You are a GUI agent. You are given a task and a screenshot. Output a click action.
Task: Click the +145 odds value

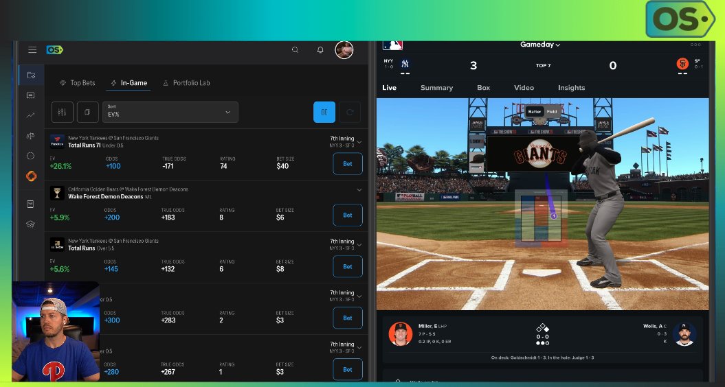coord(111,269)
